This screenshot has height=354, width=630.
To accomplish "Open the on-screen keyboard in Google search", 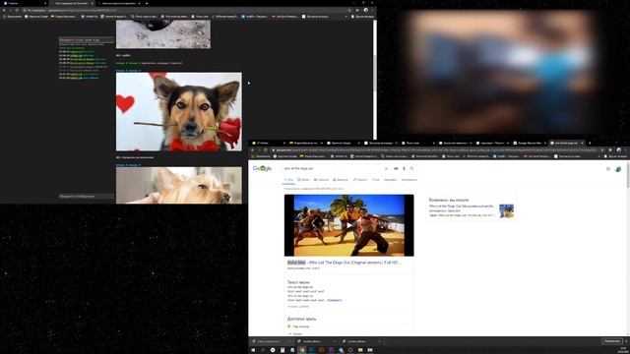I will (x=396, y=168).
